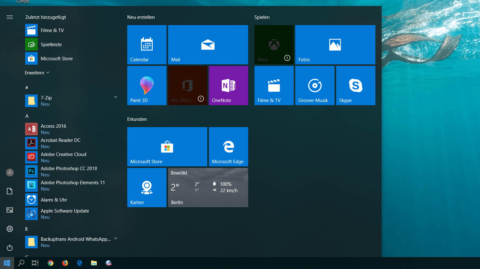Open the OneNote tile

(x=228, y=85)
